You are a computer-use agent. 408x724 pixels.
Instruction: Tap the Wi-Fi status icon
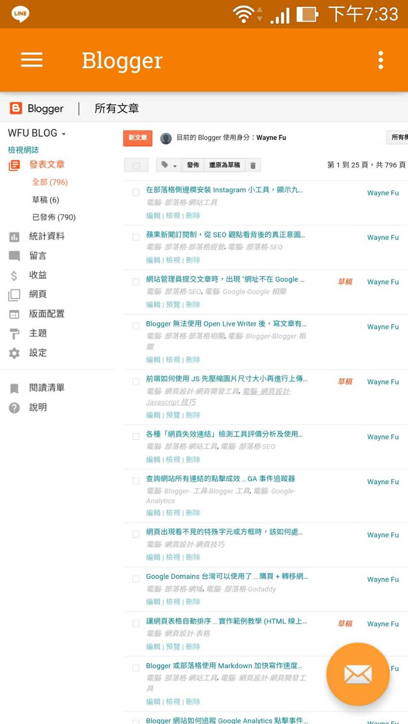point(243,14)
